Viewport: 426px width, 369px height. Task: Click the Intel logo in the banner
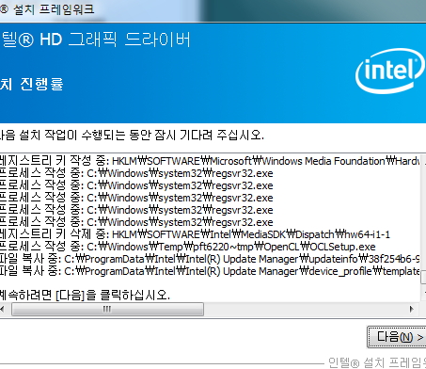(x=390, y=72)
